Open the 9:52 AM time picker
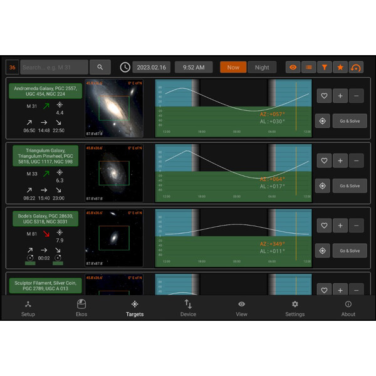This screenshot has height=376, width=376. 194,67
